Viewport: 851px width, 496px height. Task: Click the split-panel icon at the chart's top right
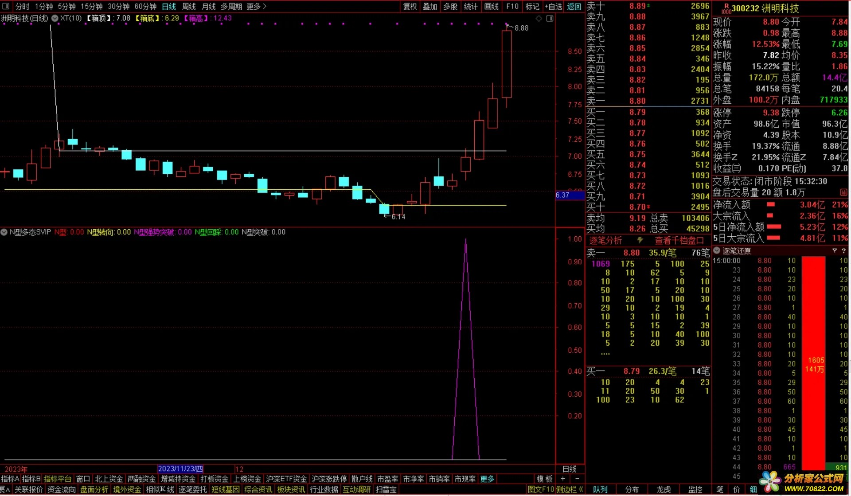pyautogui.click(x=550, y=18)
